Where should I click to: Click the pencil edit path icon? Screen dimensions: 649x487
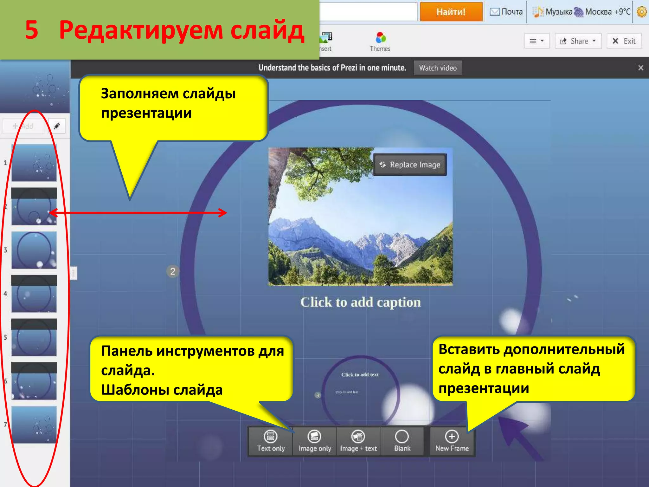[57, 126]
